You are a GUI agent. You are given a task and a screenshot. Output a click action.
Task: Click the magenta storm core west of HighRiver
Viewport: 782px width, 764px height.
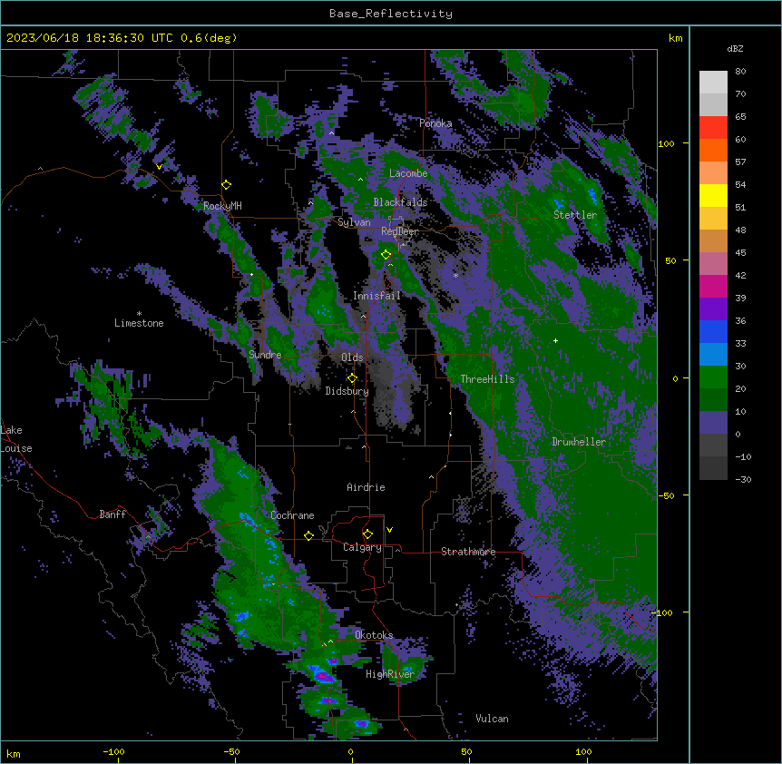point(323,676)
